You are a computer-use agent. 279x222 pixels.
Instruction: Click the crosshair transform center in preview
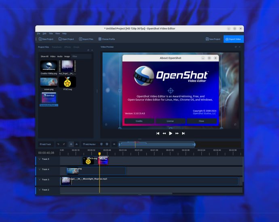(x=171, y=90)
